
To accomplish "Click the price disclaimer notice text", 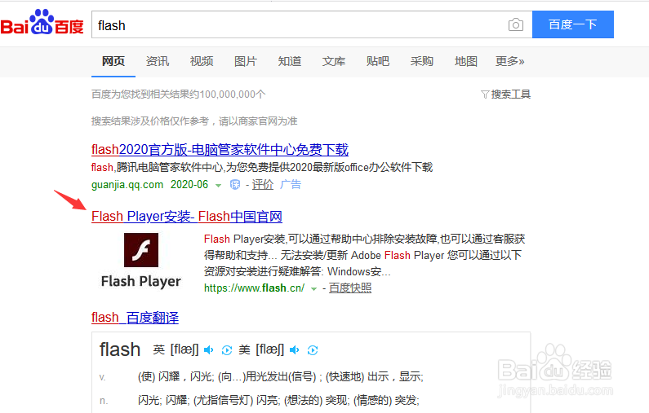I will tap(194, 121).
